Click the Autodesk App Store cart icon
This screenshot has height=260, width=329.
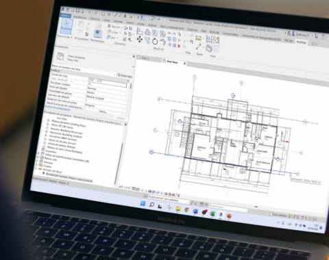click(x=316, y=36)
